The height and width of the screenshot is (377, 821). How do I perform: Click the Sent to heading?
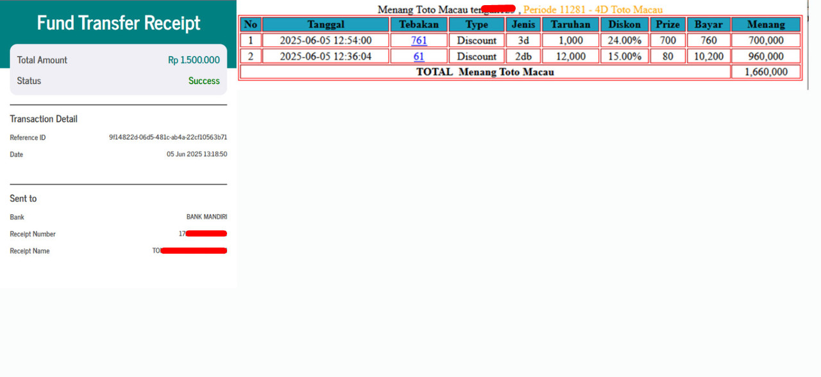click(x=23, y=198)
